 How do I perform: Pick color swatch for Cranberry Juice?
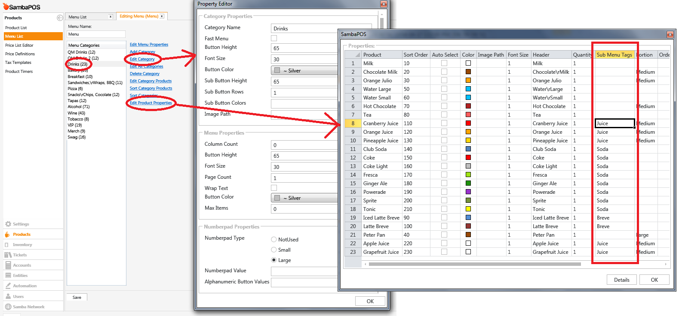tap(468, 123)
